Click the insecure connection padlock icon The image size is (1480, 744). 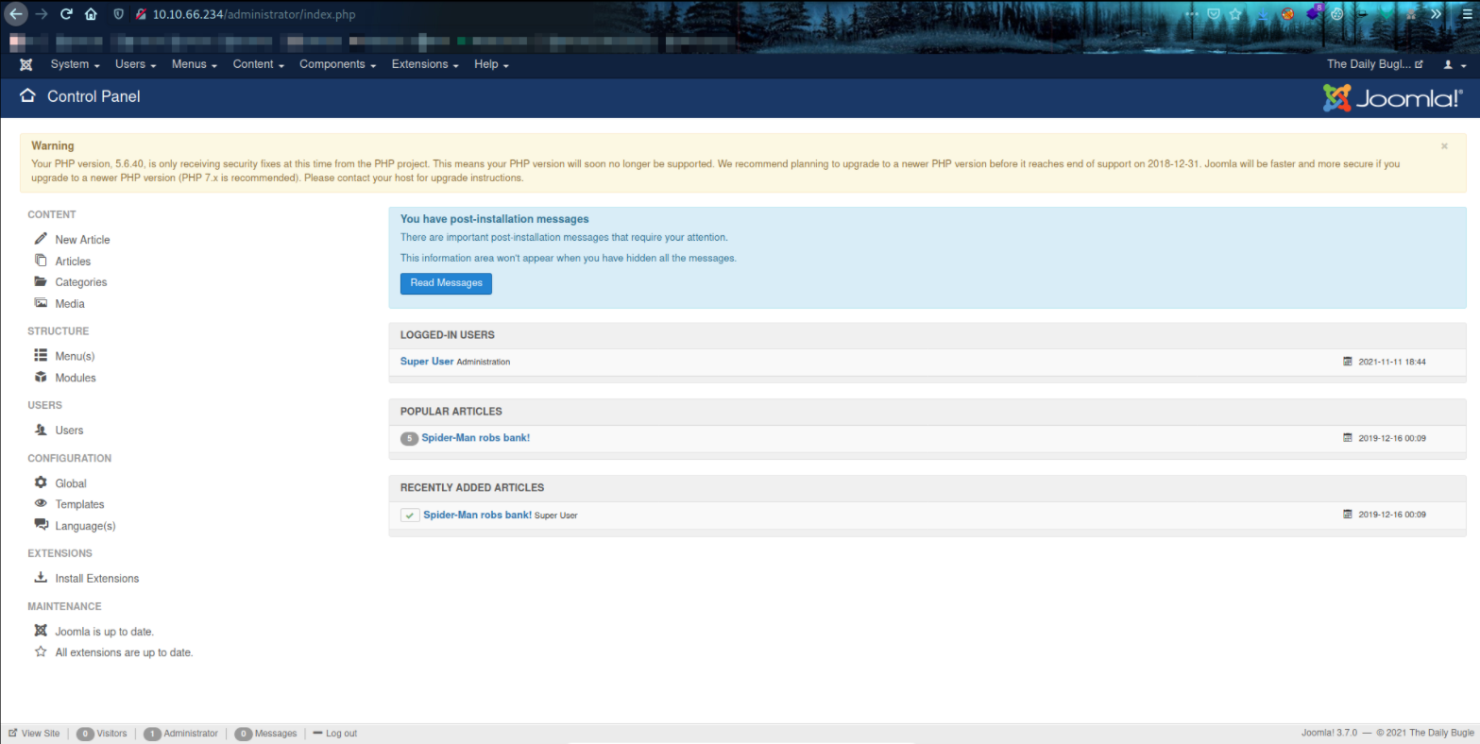pos(140,14)
